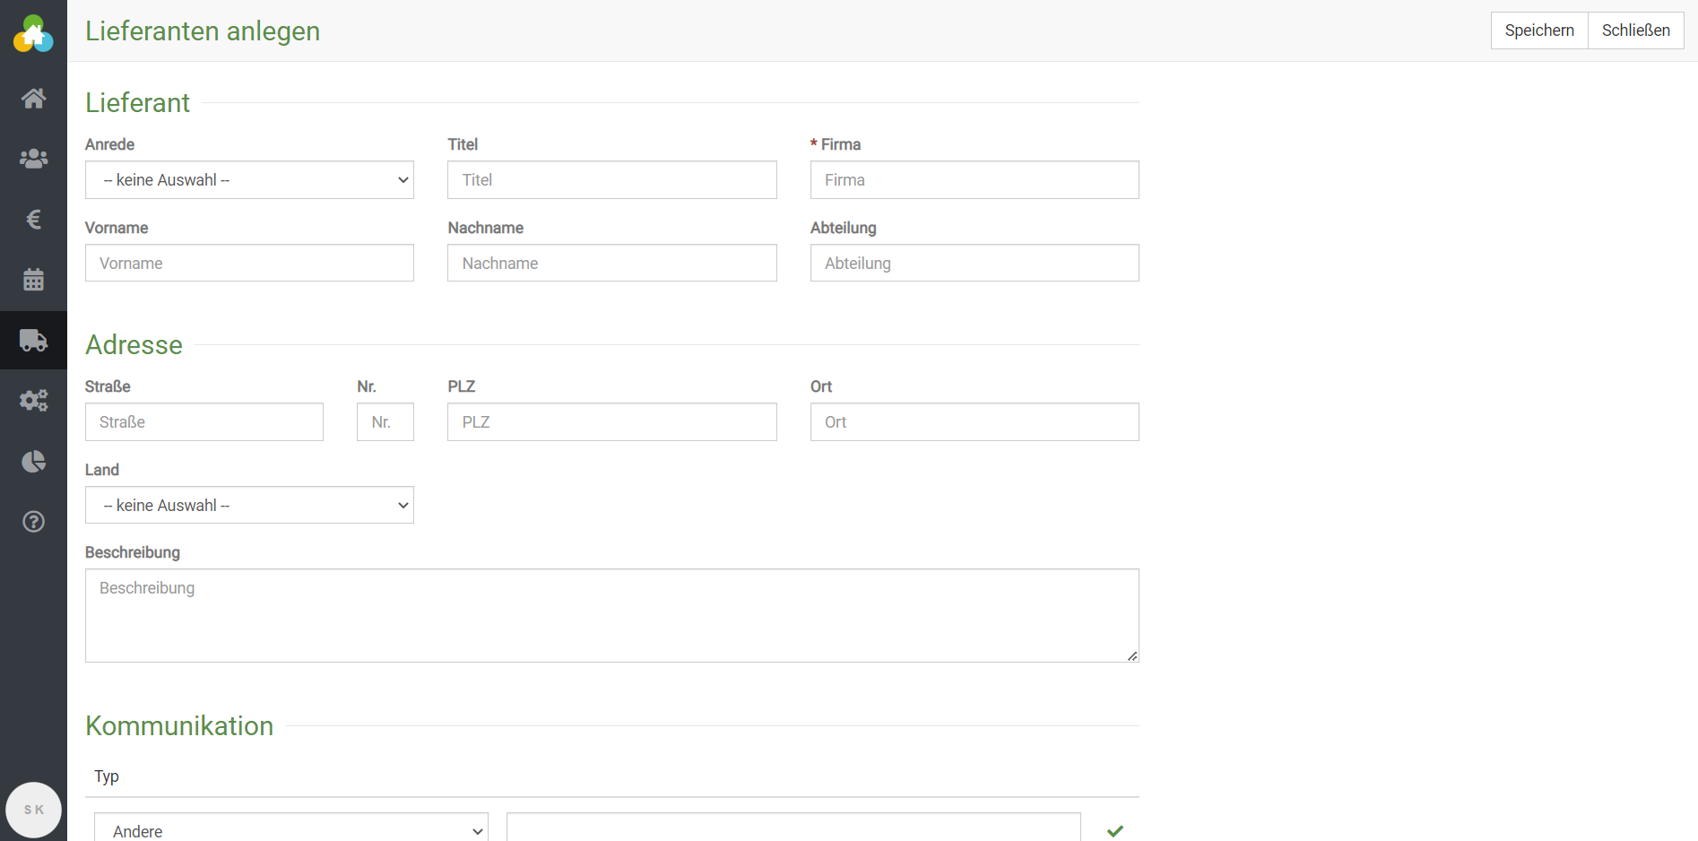
Task: Focus the Firma input field
Action: 974,180
